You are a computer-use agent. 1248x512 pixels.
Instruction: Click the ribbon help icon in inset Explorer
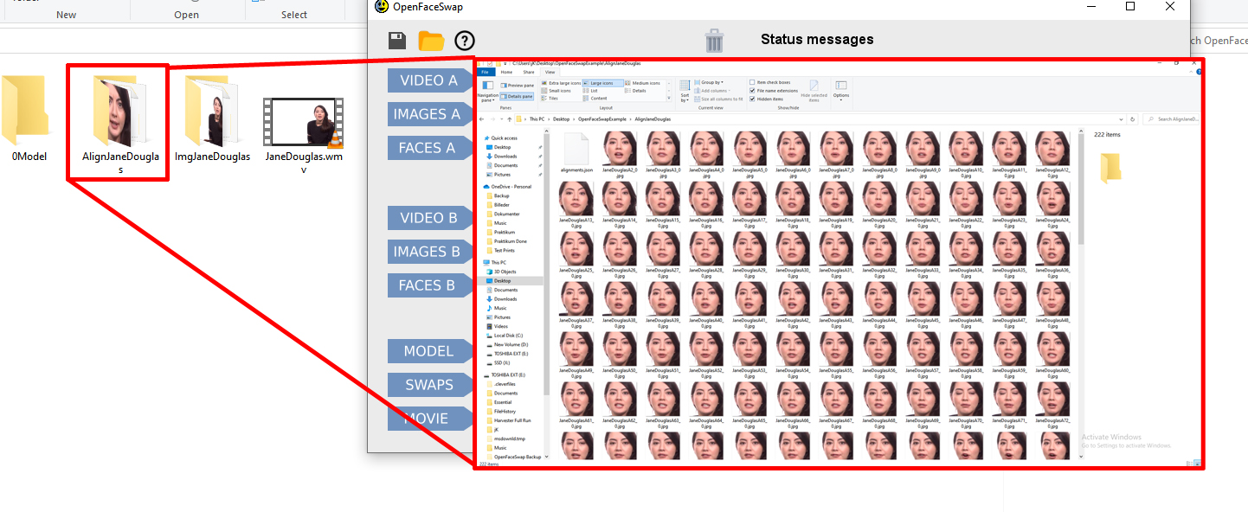[x=1197, y=72]
